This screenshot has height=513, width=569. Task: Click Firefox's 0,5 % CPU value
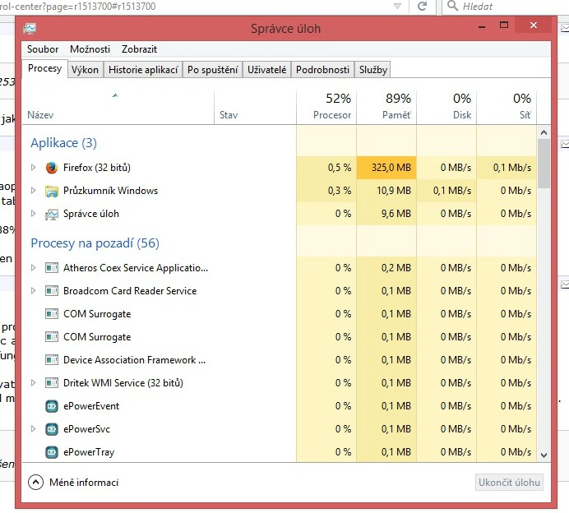(340, 168)
